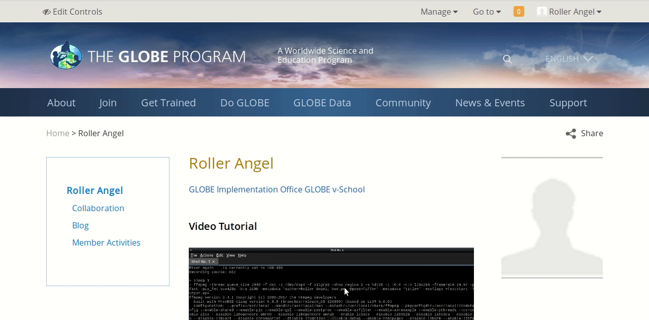The height and width of the screenshot is (320, 649).
Task: Click the Share icon
Action: click(571, 134)
